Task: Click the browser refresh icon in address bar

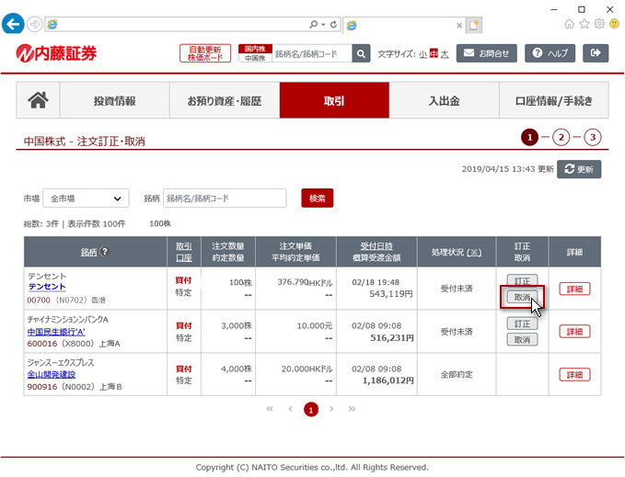Action: click(x=333, y=25)
